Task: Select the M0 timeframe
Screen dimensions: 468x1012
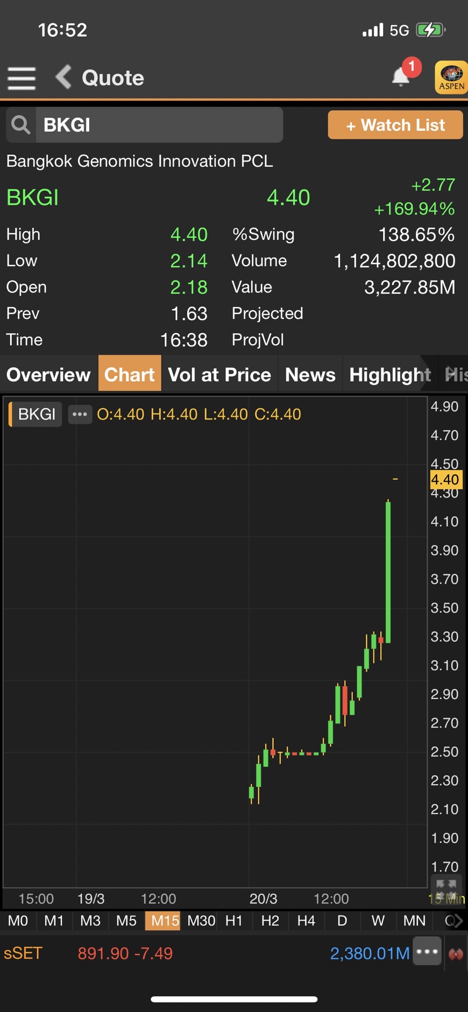Action: pos(18,921)
